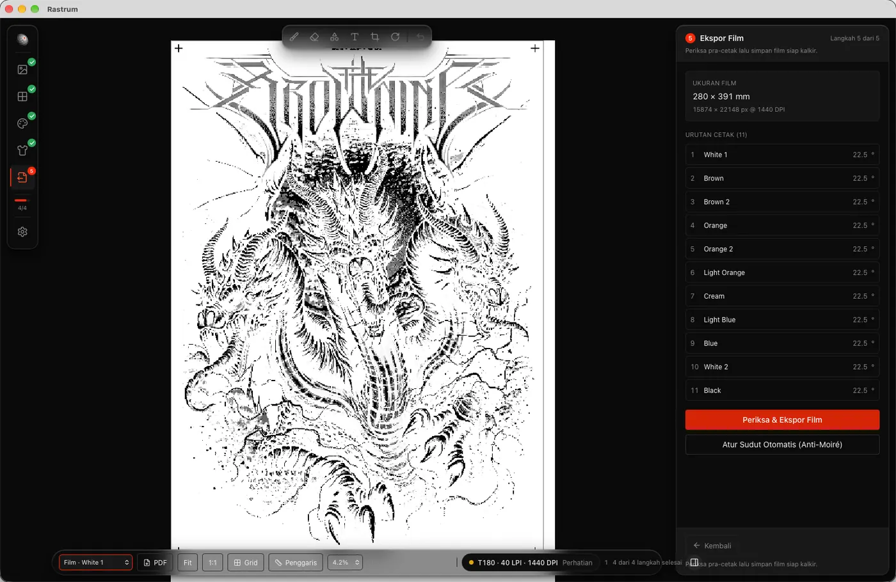Toggle the Penggaris ruler

296,563
